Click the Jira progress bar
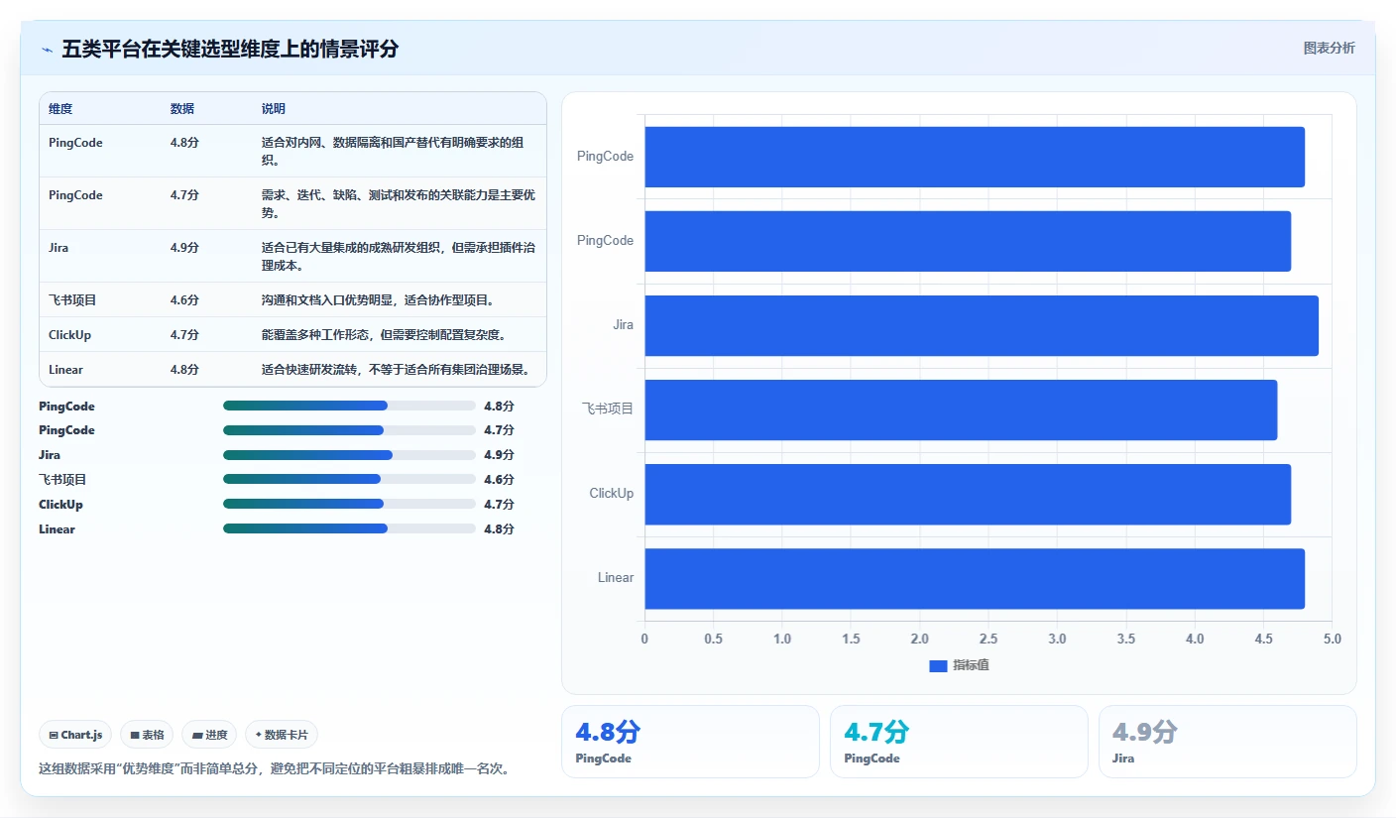 [x=349, y=455]
